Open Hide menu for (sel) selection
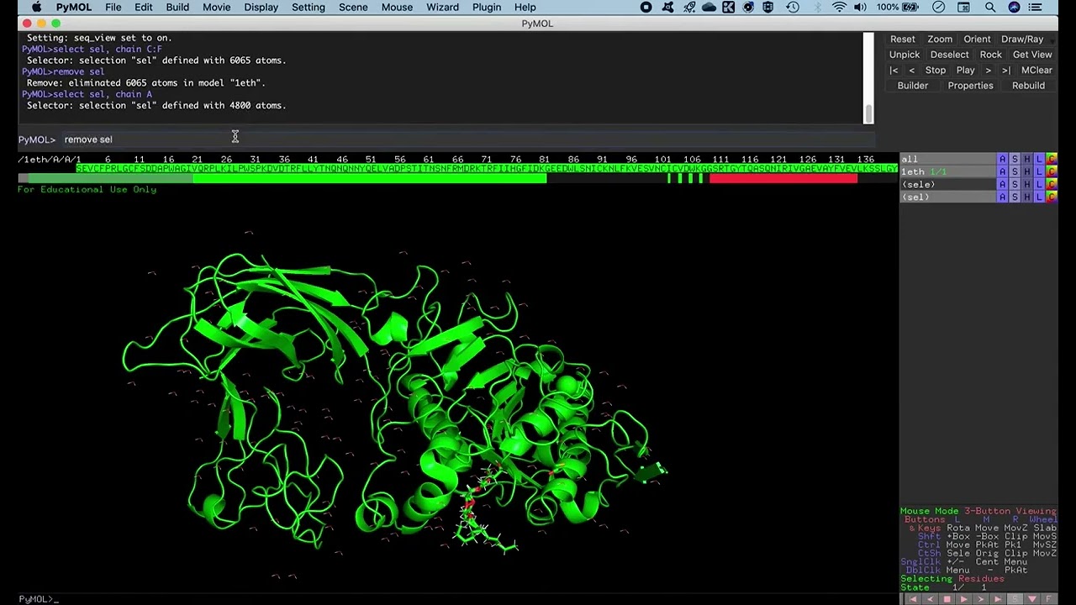 tap(1026, 197)
